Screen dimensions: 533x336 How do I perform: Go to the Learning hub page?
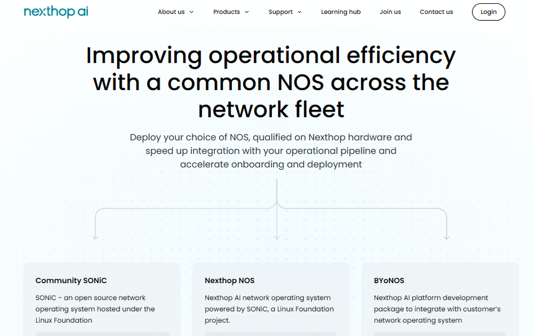(341, 12)
